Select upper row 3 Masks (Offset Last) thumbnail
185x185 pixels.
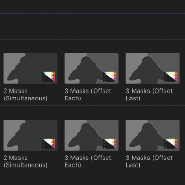tap(153, 68)
